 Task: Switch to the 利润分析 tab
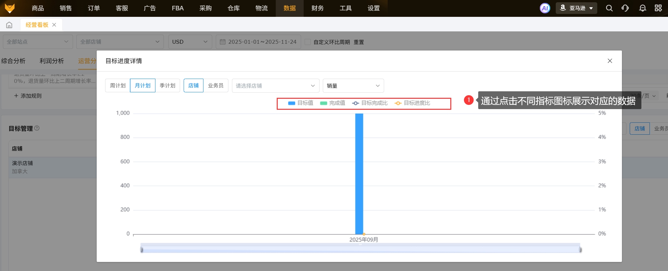tap(52, 61)
